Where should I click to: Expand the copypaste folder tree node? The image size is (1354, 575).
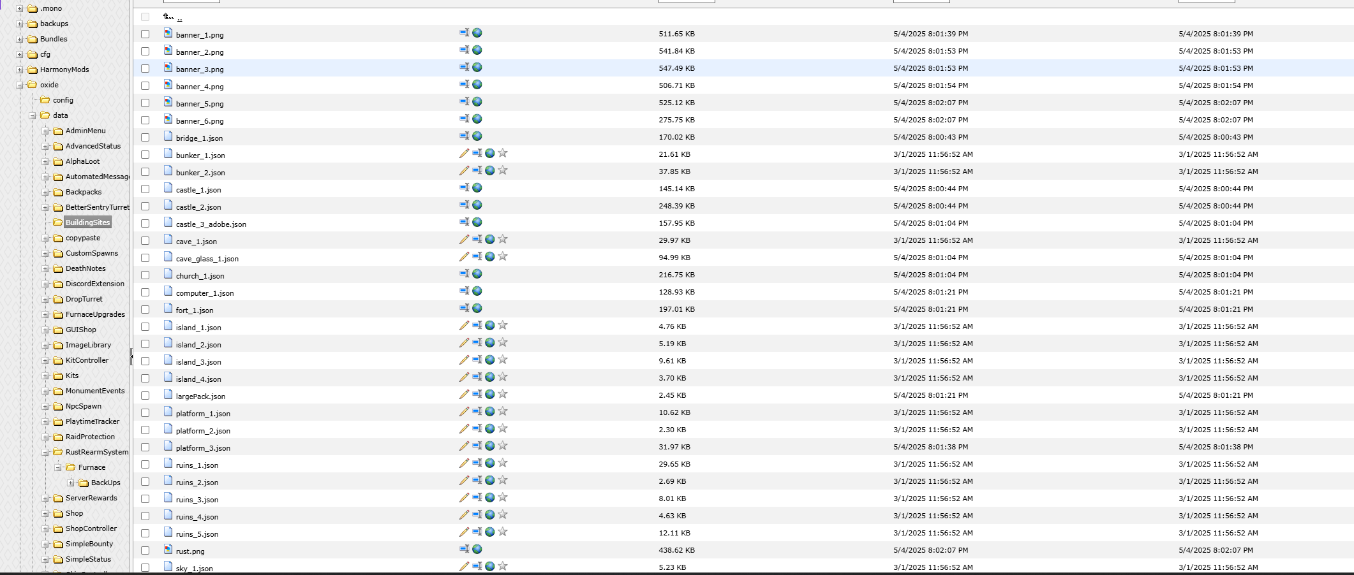tap(45, 238)
